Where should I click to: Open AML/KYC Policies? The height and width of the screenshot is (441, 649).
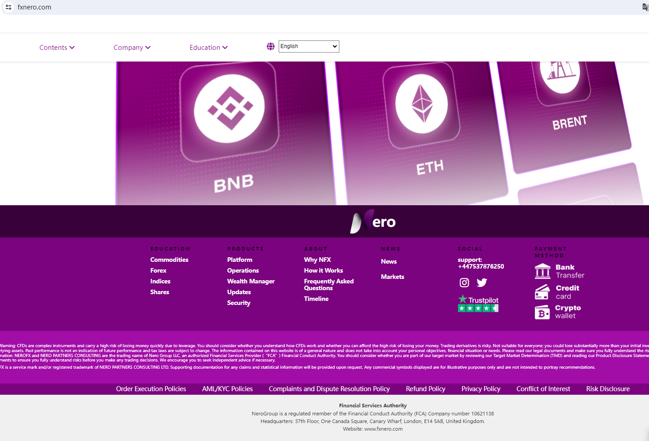tap(227, 389)
